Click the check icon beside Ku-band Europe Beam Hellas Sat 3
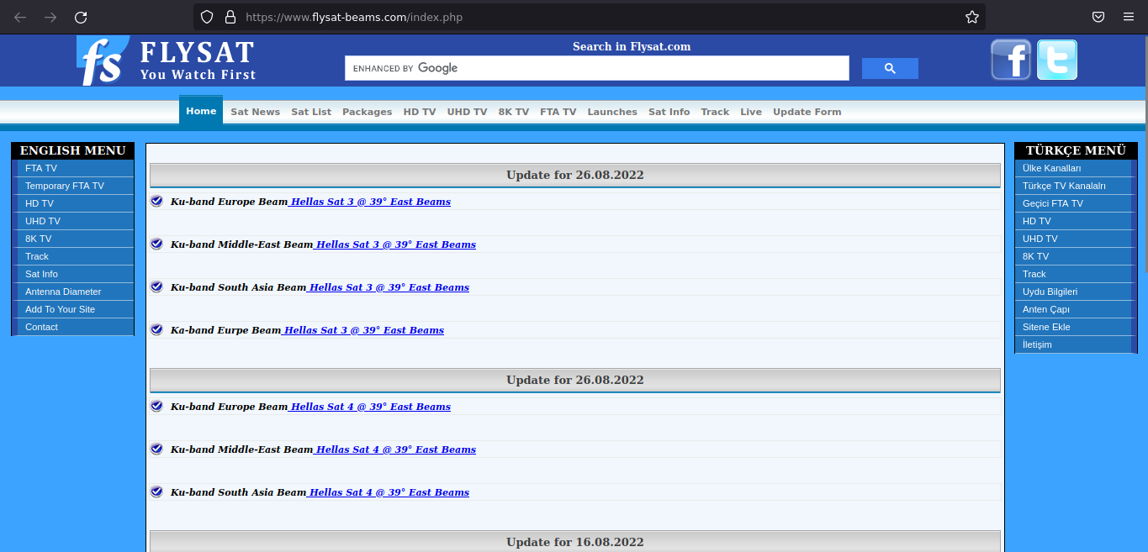1148x552 pixels. 156,201
